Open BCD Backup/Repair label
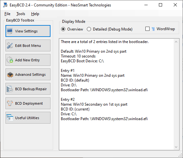Viewport: 183px width, 158px height. pos(31,89)
